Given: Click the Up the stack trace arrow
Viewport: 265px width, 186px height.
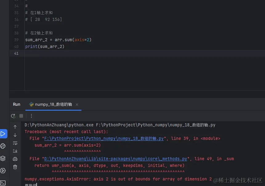Looking at the screenshot, I should tap(15, 127).
